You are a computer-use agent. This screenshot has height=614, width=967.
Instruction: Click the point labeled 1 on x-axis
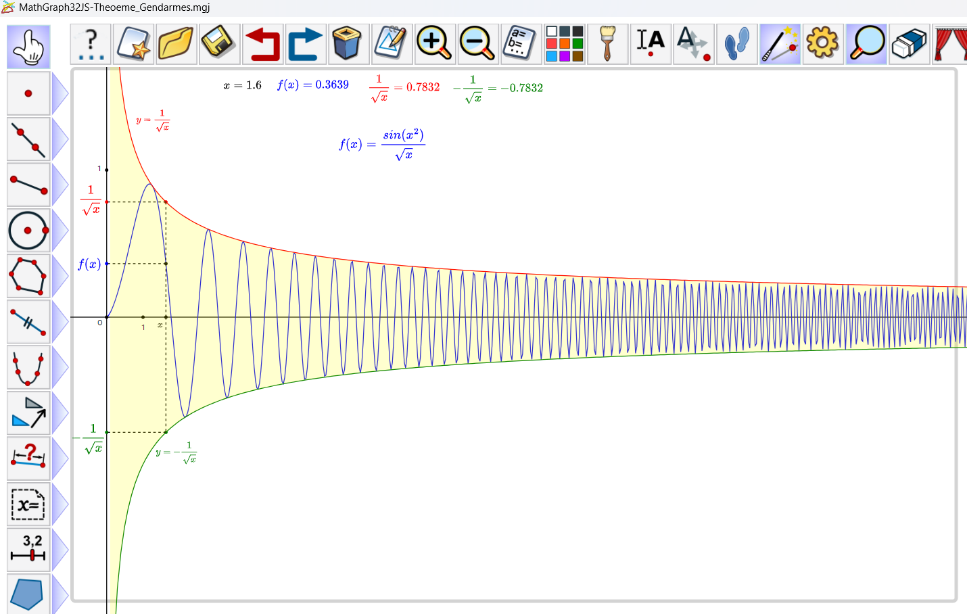pyautogui.click(x=143, y=317)
